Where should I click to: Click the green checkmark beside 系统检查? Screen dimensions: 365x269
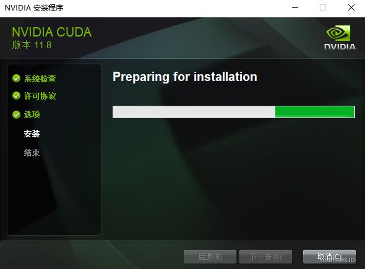(16, 78)
